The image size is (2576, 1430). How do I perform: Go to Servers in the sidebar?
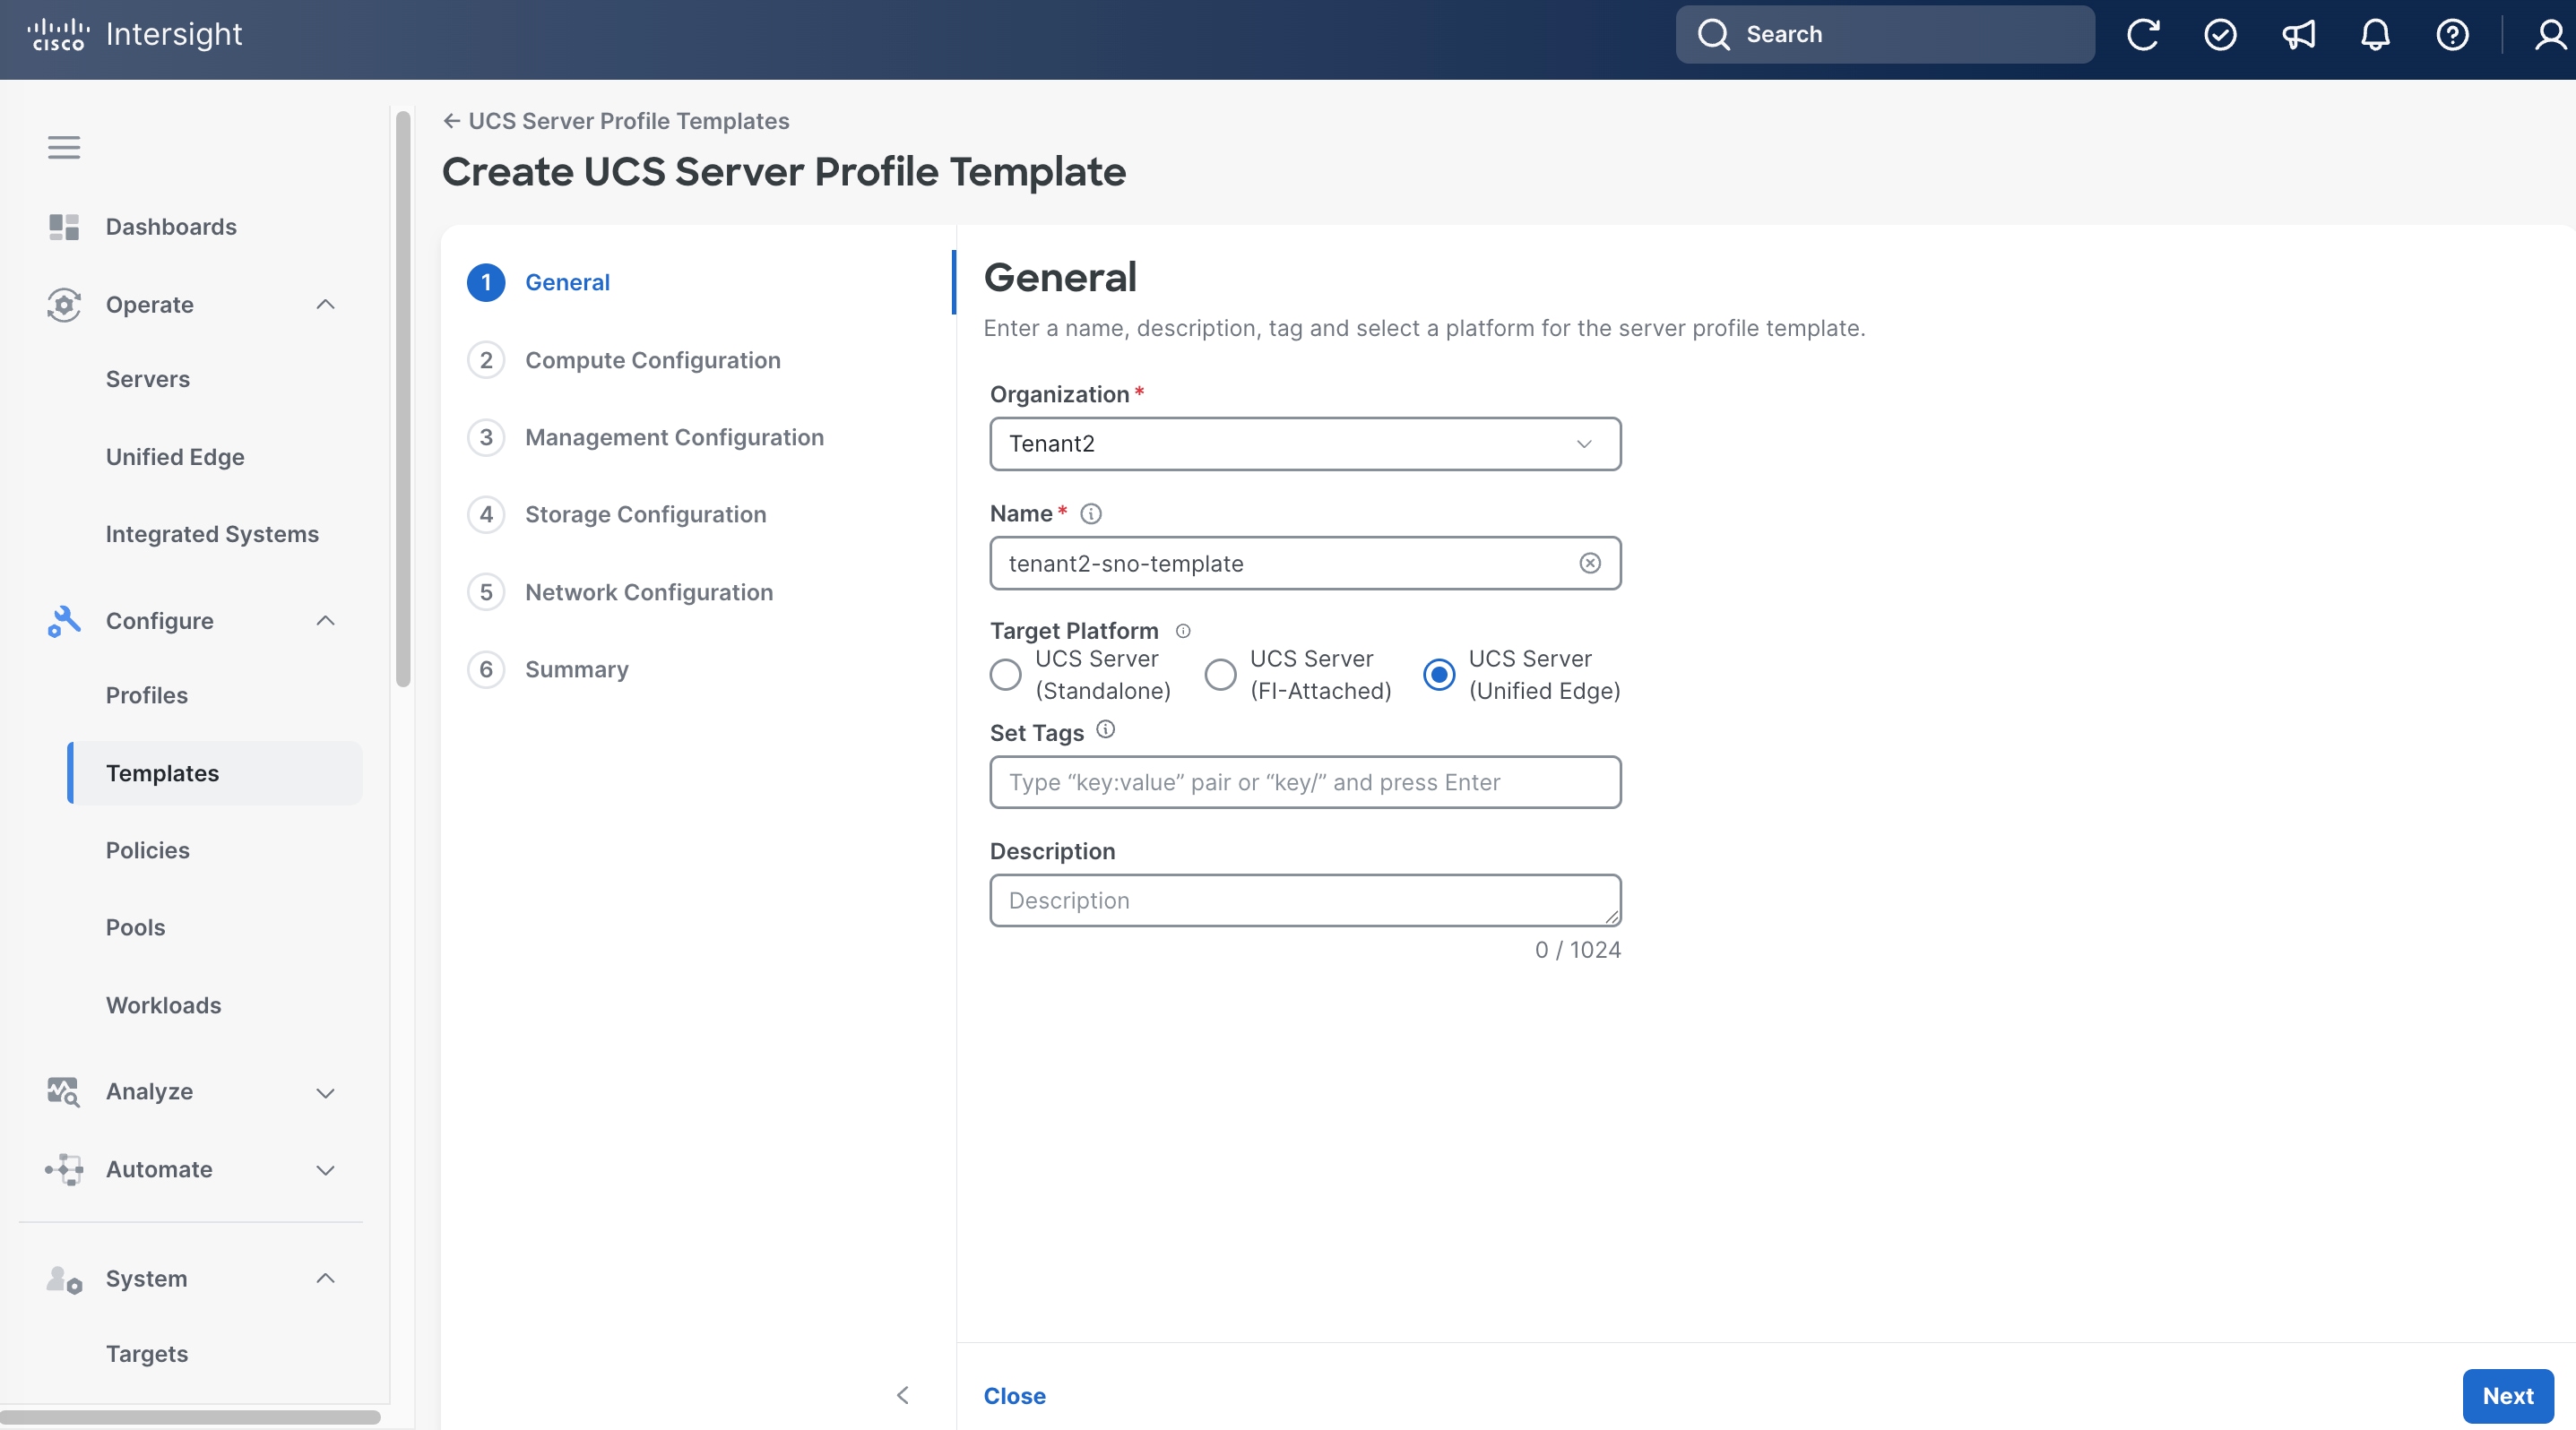click(148, 379)
